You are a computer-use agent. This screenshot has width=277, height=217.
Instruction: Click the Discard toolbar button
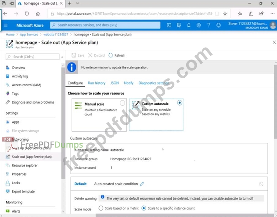click(96, 55)
